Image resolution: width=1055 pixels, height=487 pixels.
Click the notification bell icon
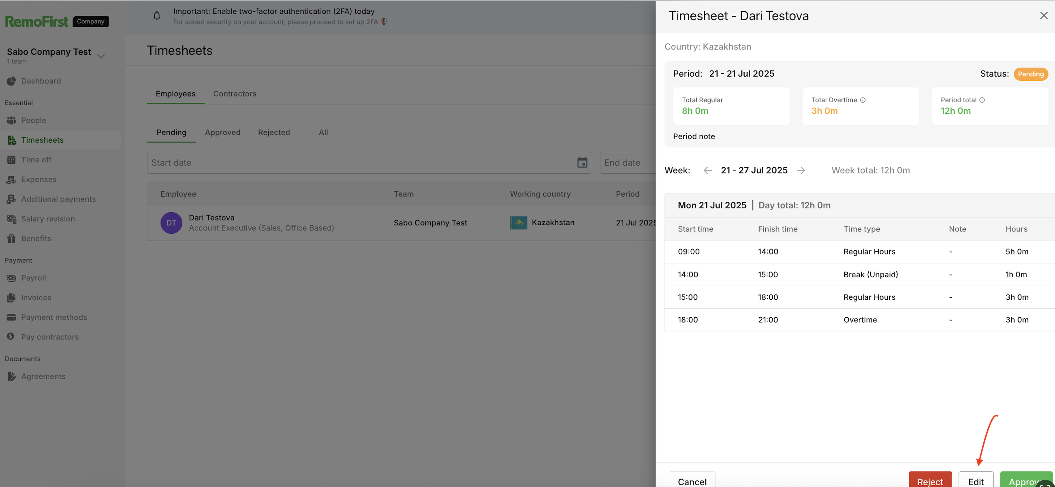156,16
